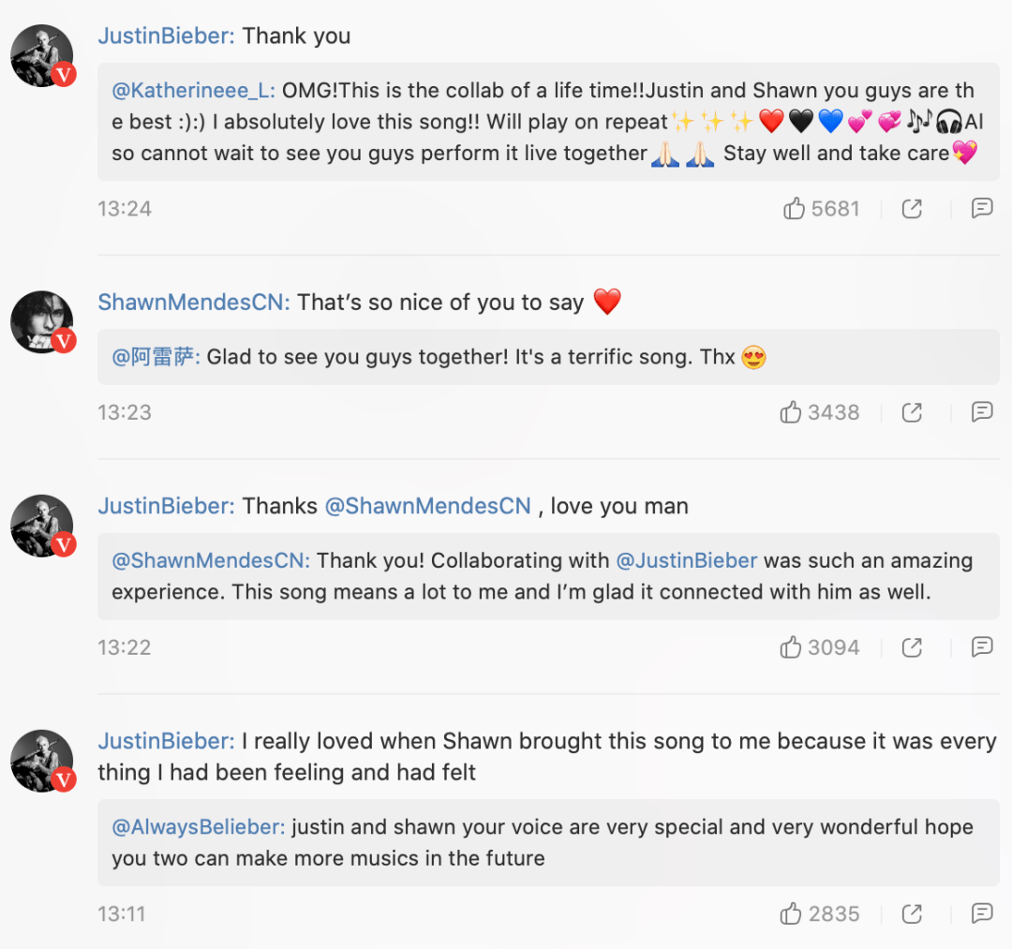Reply to the 13:22 "love you man" comment
Image resolution: width=1012 pixels, height=949 pixels.
point(981,646)
